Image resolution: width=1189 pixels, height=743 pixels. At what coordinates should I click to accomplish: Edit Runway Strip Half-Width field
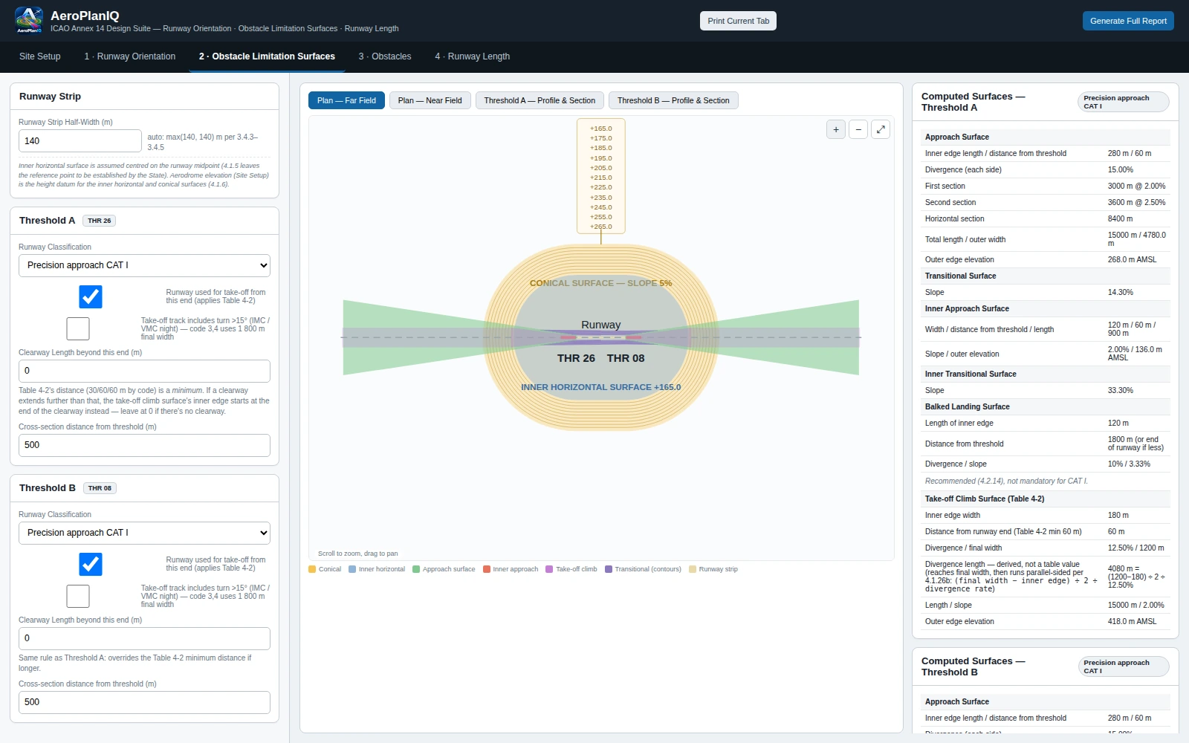pyautogui.click(x=80, y=141)
